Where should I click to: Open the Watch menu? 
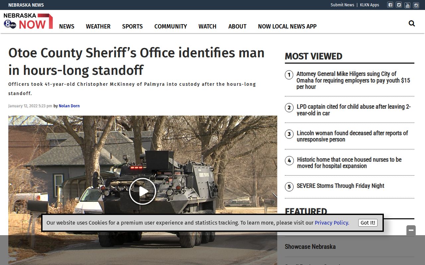(x=208, y=26)
